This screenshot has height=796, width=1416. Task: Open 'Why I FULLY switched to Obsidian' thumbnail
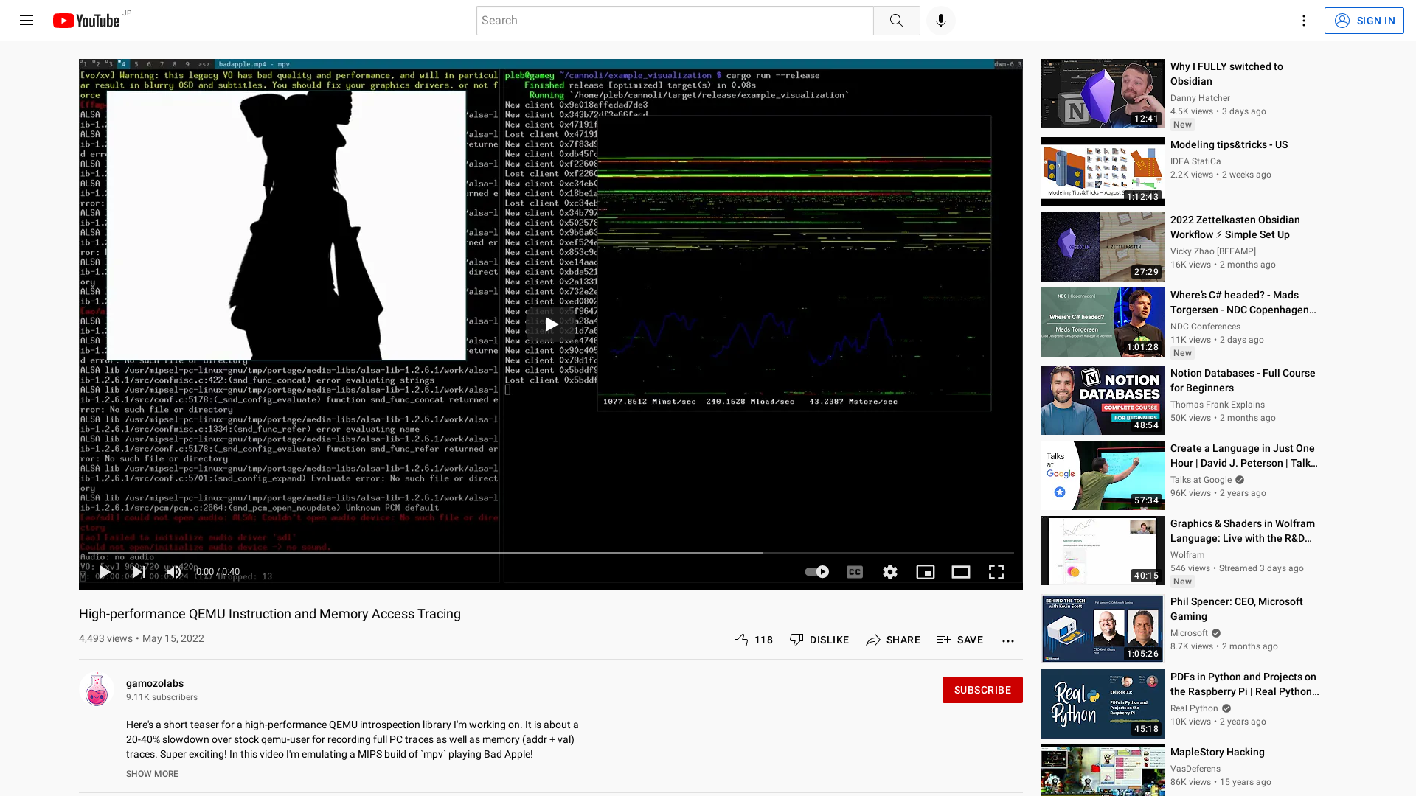[x=1102, y=94]
